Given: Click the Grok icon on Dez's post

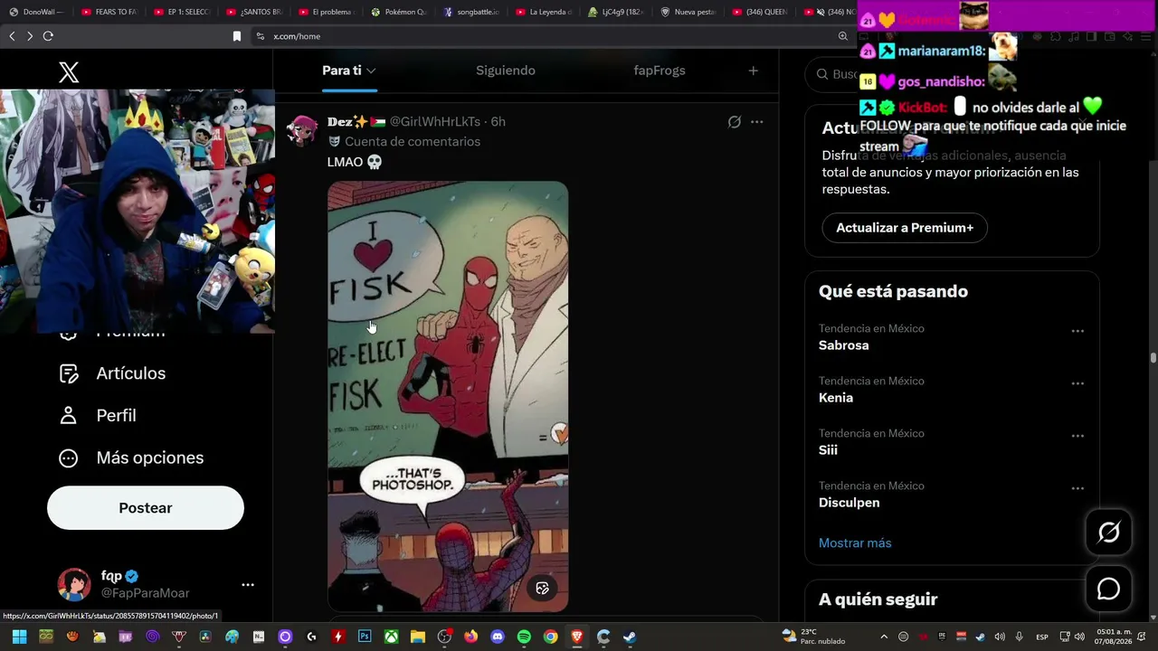Looking at the screenshot, I should 735,122.
